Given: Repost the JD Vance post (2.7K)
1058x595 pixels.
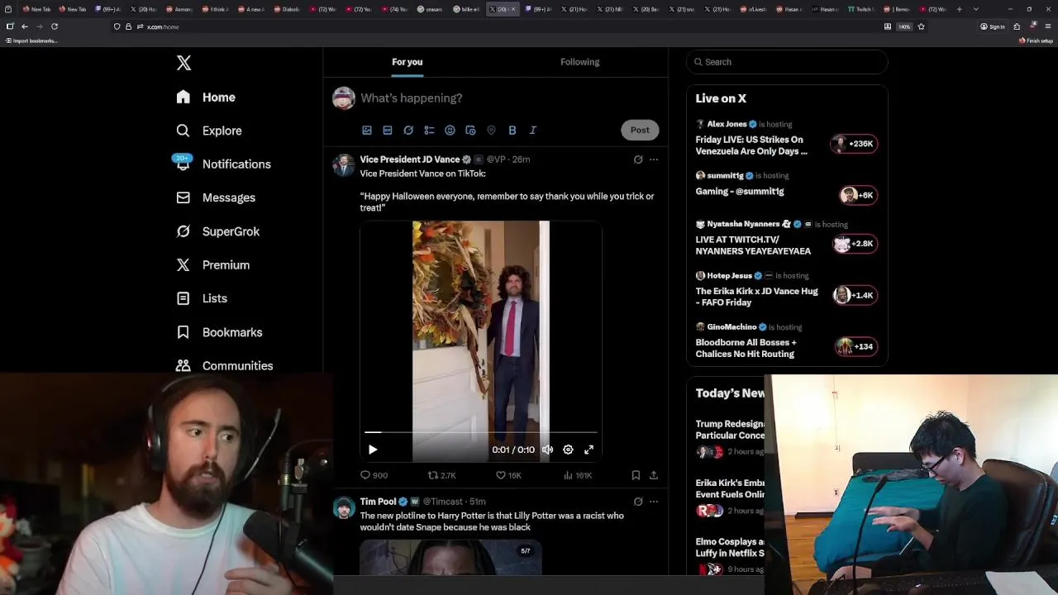Looking at the screenshot, I should pyautogui.click(x=441, y=475).
